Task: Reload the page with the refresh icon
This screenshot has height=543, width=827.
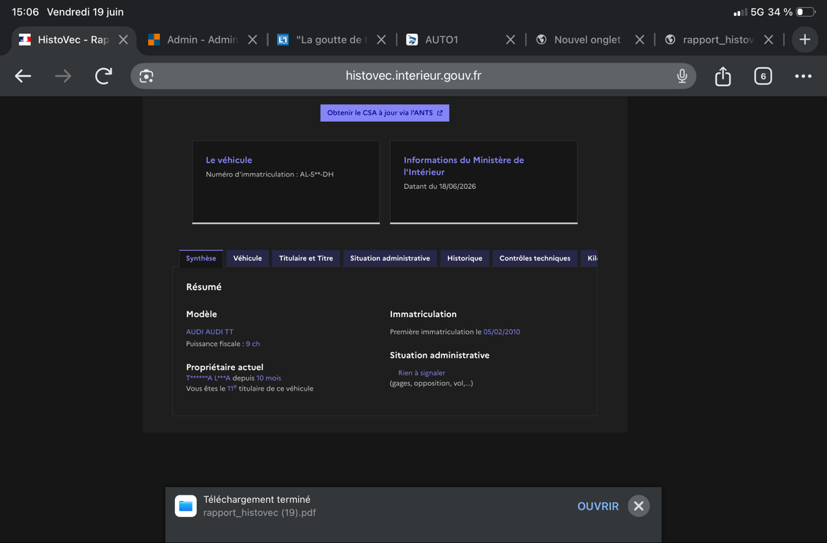Action: pos(103,76)
